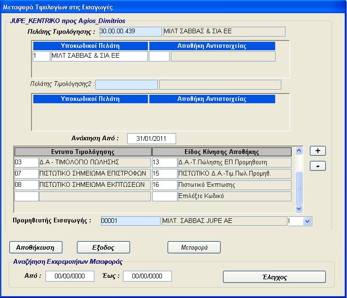Click the Ανάκτηση Από date field

point(152,138)
